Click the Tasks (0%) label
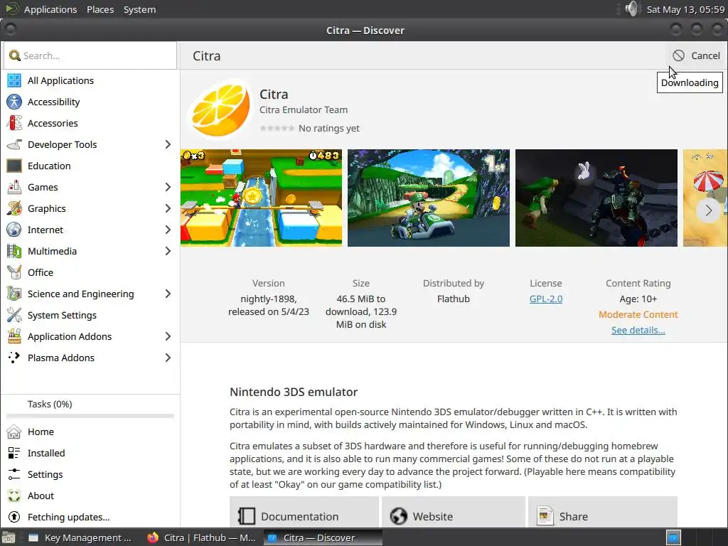Screen dimensions: 728x546 click(50, 404)
